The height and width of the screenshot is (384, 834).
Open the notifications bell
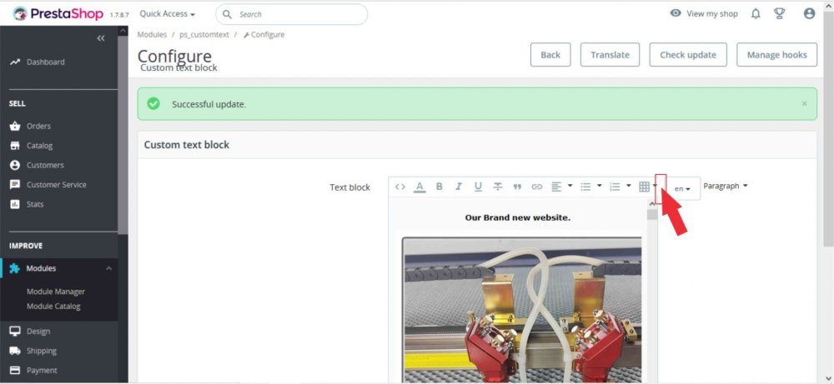[756, 14]
